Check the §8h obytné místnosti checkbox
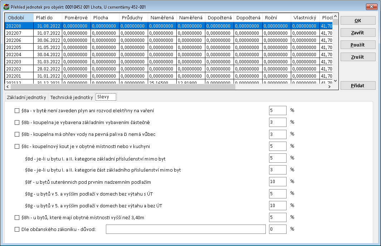This screenshot has width=381, height=246. [x=17, y=217]
